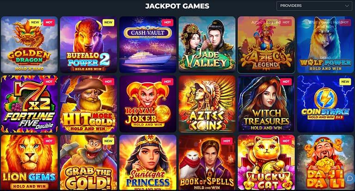Launch the Sunlight Princess game
This screenshot has height=191, width=355.
click(148, 162)
